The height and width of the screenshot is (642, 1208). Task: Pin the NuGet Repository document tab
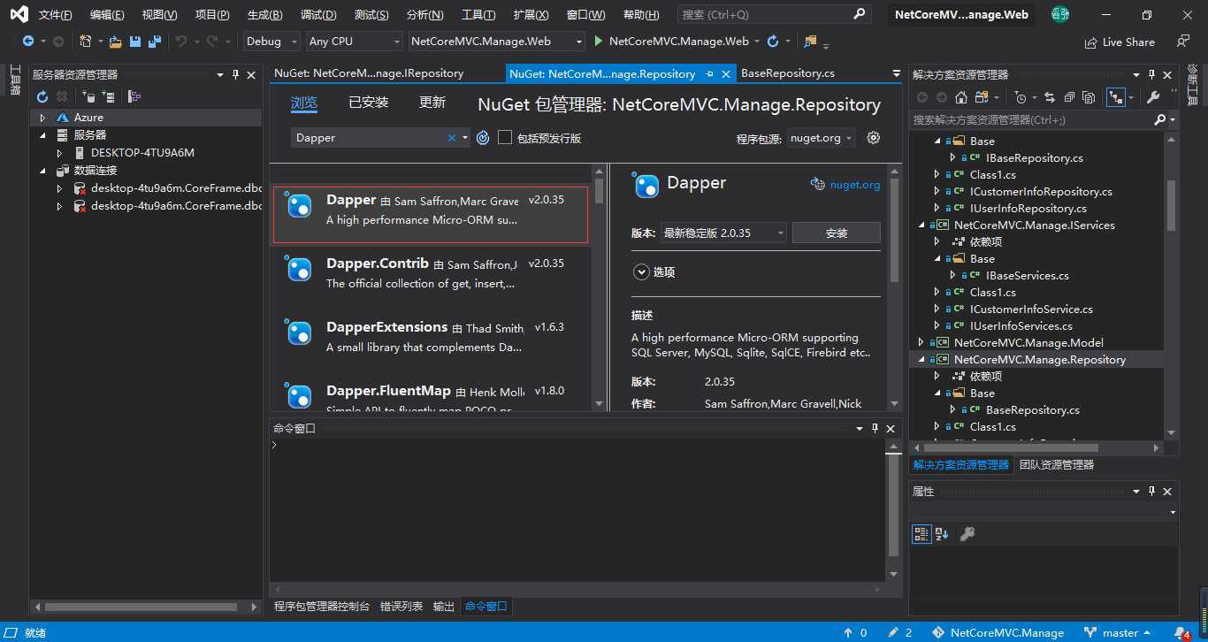710,74
